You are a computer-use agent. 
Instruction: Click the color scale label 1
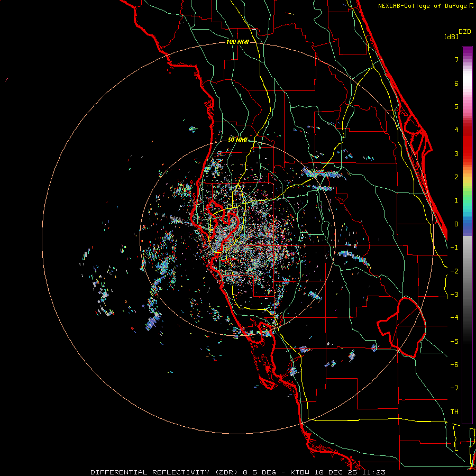coord(456,200)
